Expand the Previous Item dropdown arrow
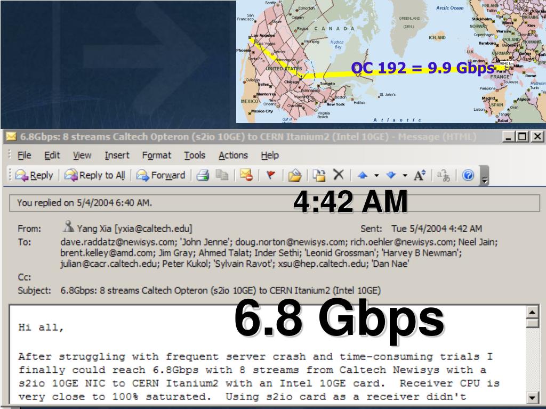The width and height of the screenshot is (546, 409). coord(376,176)
